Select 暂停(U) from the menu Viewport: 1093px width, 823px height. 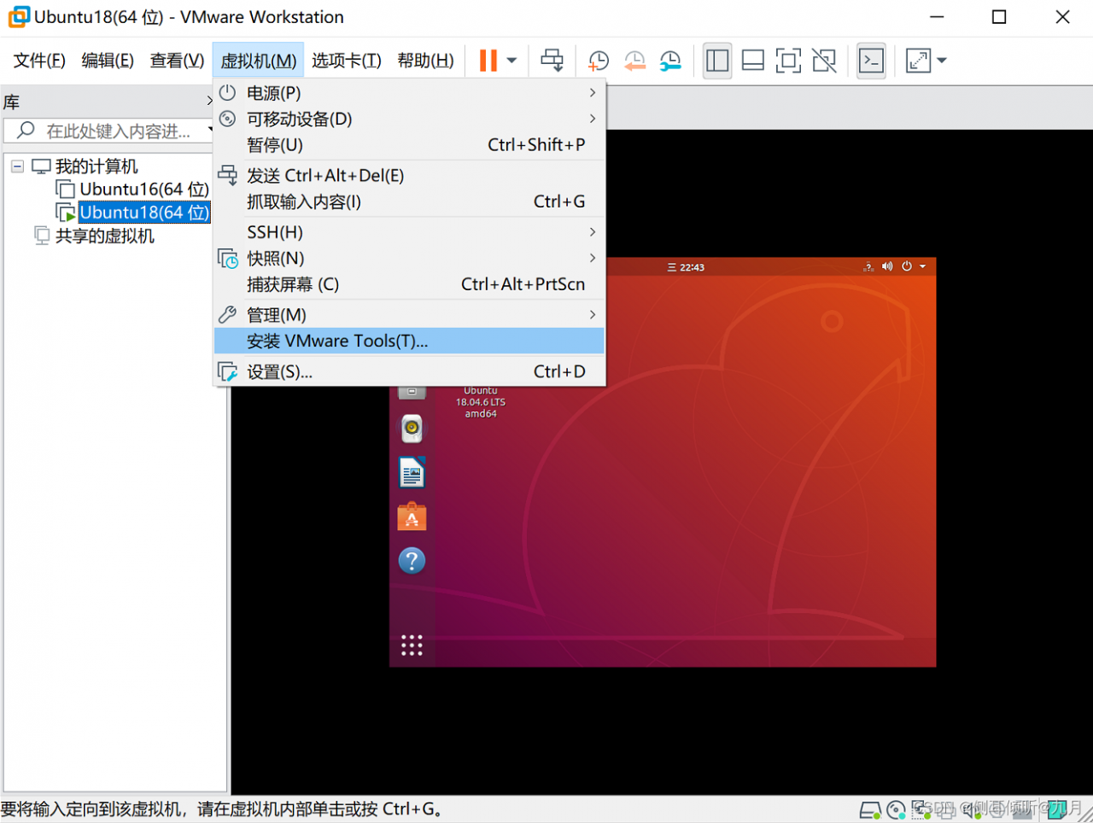[409, 145]
